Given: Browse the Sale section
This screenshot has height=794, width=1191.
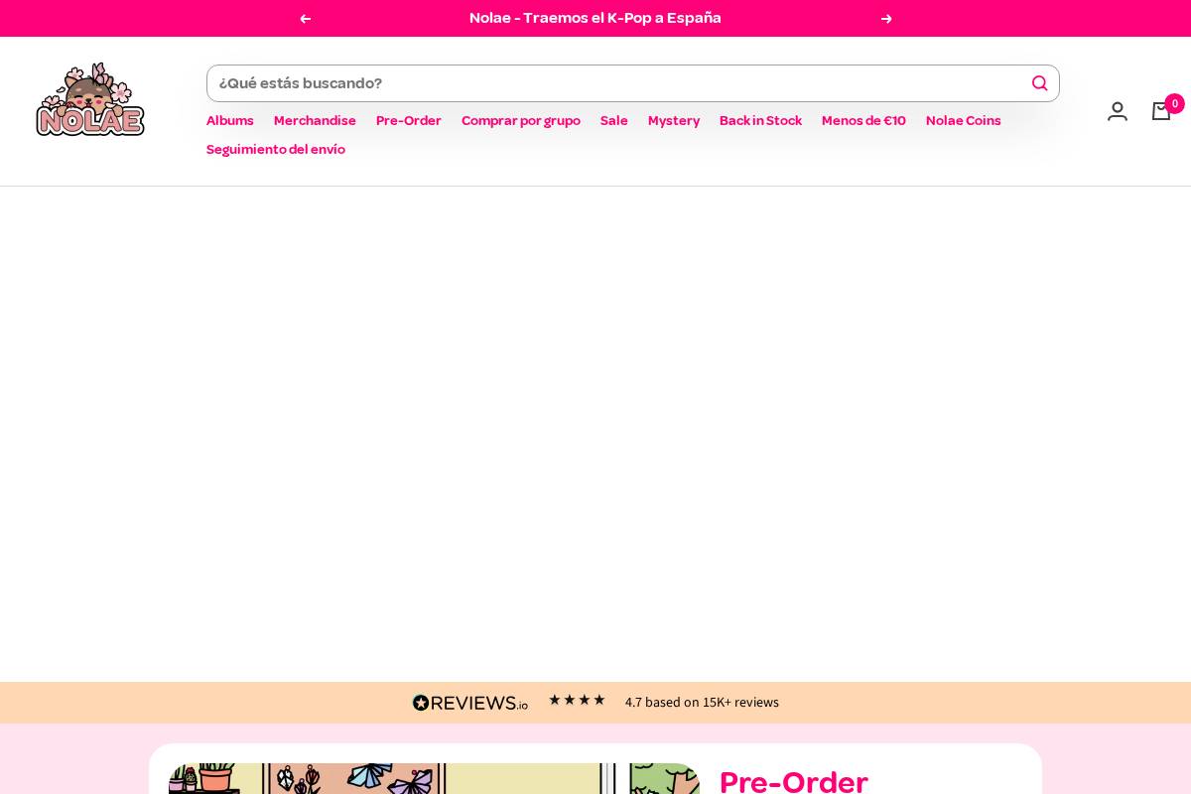Looking at the screenshot, I should (x=614, y=121).
